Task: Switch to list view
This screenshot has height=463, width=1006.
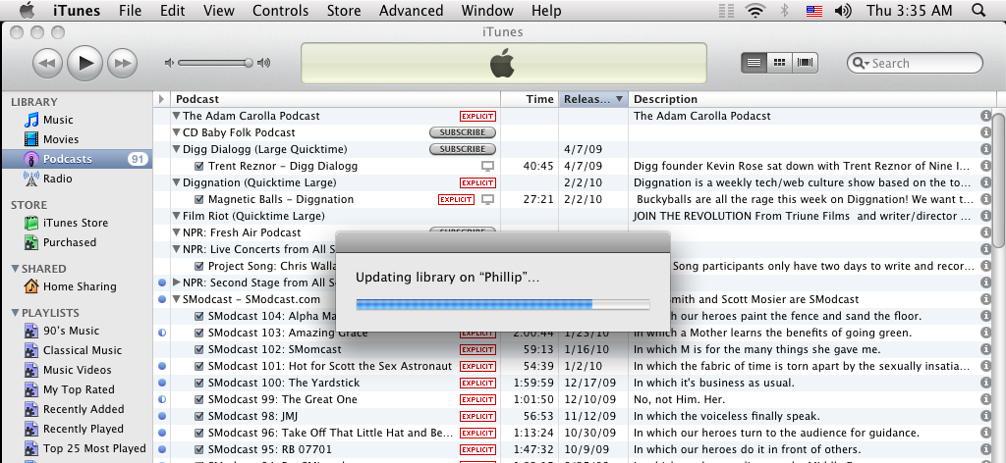Action: point(754,63)
